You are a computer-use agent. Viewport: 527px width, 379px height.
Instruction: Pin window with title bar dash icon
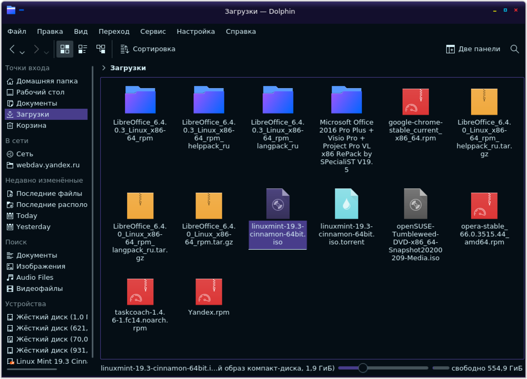point(22,10)
